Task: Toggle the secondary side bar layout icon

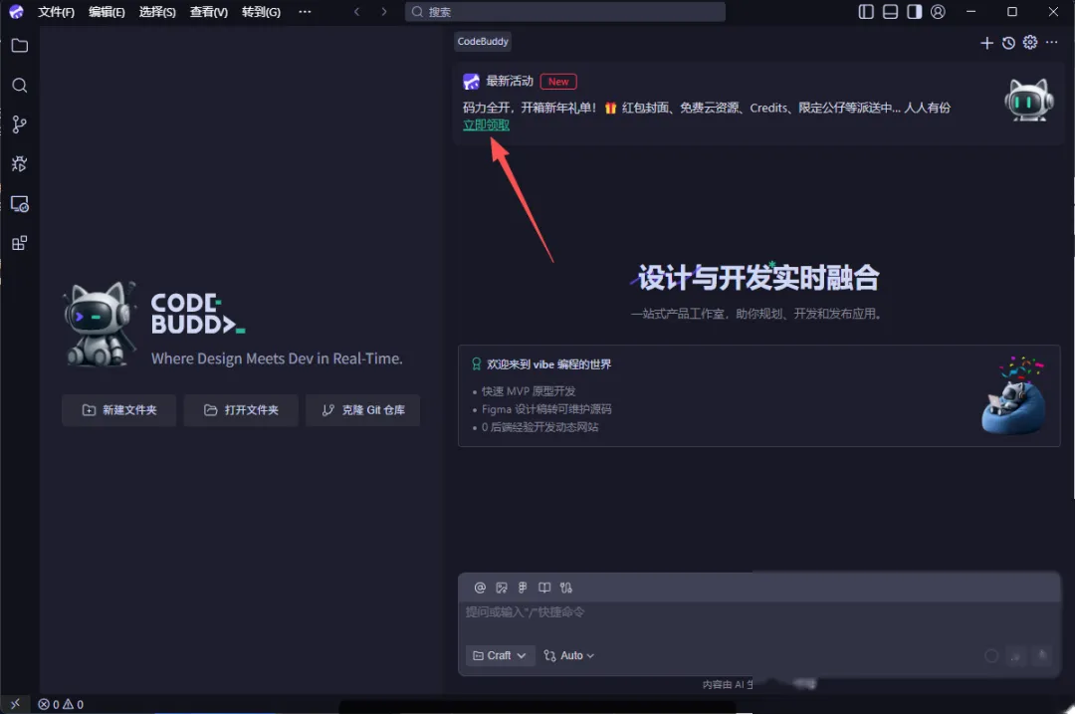Action: pos(914,12)
